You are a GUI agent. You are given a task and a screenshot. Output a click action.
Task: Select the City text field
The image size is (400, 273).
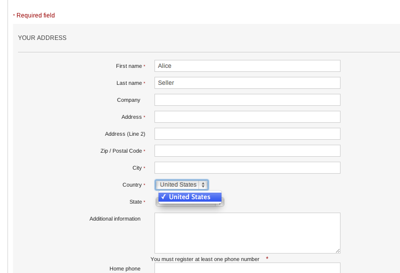tap(247, 168)
